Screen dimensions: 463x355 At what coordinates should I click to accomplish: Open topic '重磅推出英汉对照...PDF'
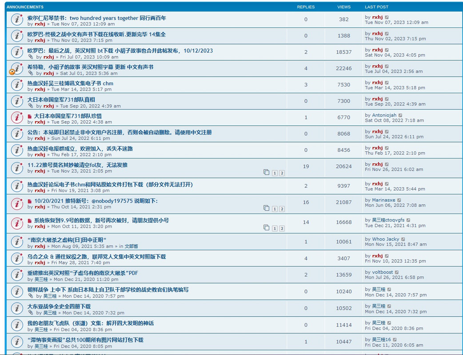[x=83, y=273]
